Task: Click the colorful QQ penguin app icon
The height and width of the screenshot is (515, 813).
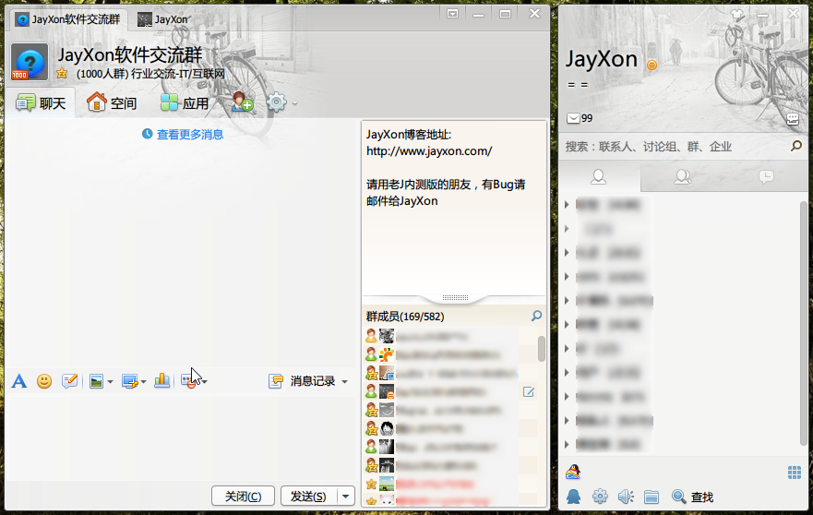Action: pos(573,472)
